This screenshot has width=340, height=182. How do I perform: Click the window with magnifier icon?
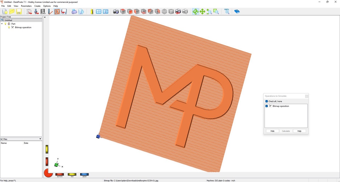tap(105, 12)
